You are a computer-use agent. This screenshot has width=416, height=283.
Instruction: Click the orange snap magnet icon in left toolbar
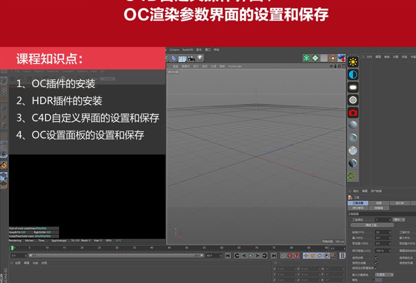[x=4, y=166]
